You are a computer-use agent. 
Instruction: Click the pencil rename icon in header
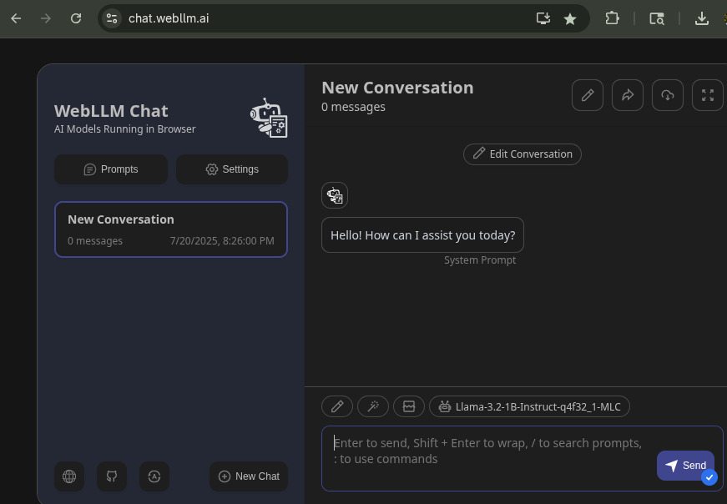588,95
